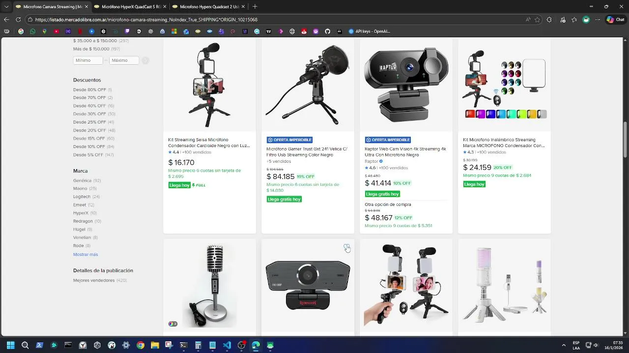This screenshot has height=353, width=629.
Task: Open the green coffee cup profile icon
Action: click(586, 20)
